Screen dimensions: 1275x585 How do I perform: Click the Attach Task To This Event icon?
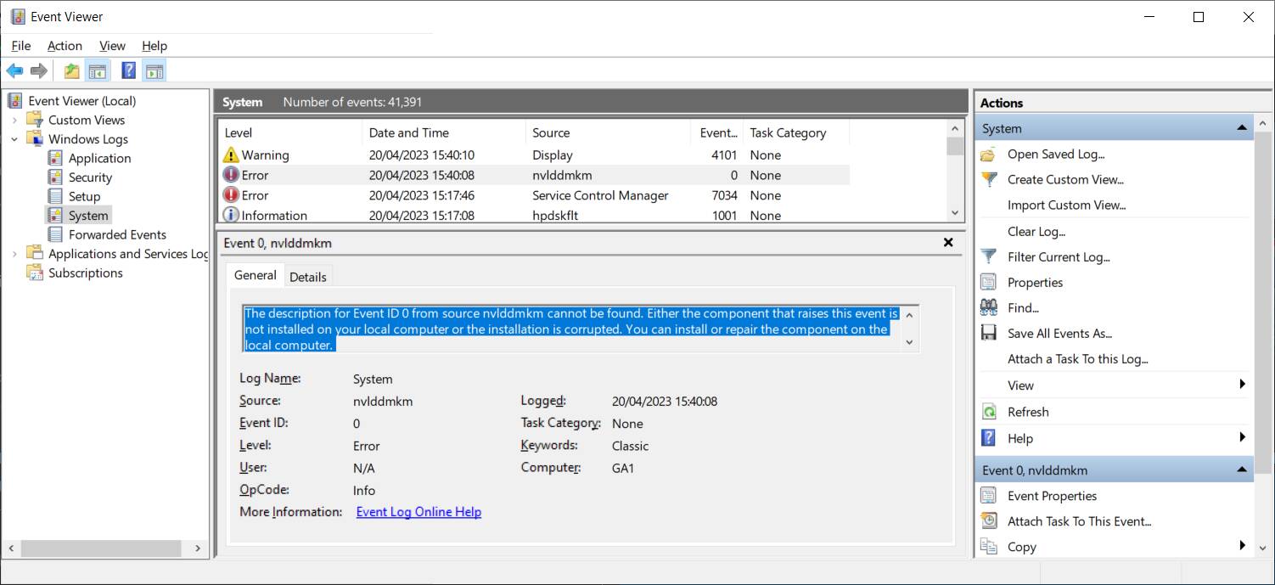[x=990, y=521]
